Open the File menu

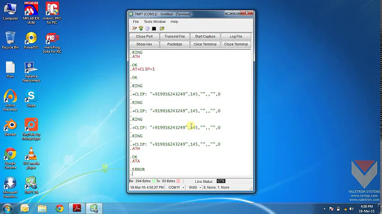point(136,22)
